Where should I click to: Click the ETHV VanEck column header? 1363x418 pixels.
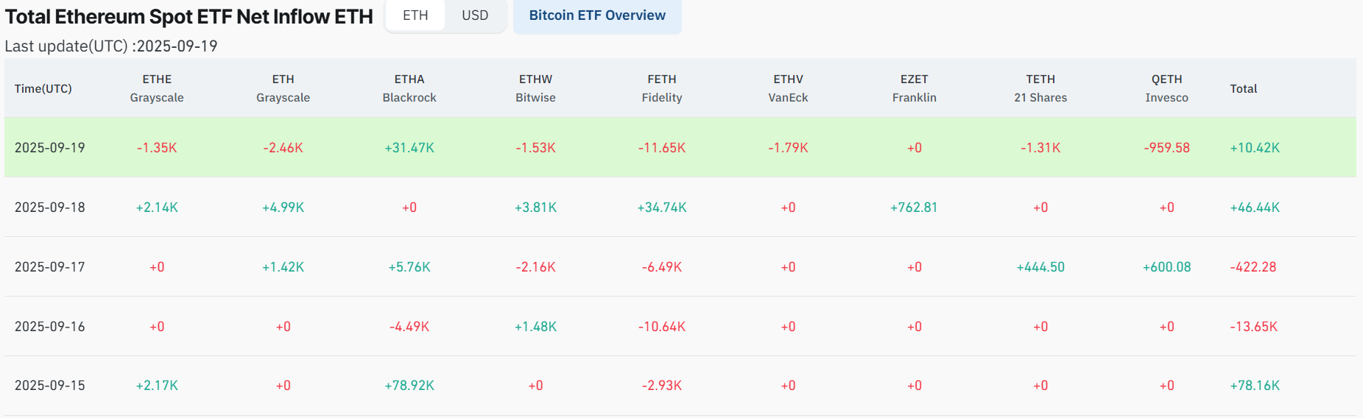(x=788, y=88)
